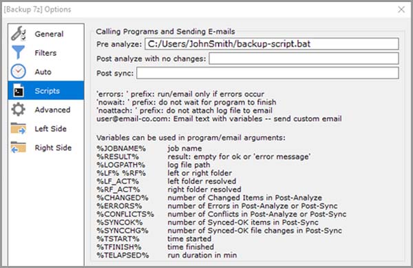This screenshot has width=413, height=268.
Task: Open the Filters options page
Action: coord(45,53)
